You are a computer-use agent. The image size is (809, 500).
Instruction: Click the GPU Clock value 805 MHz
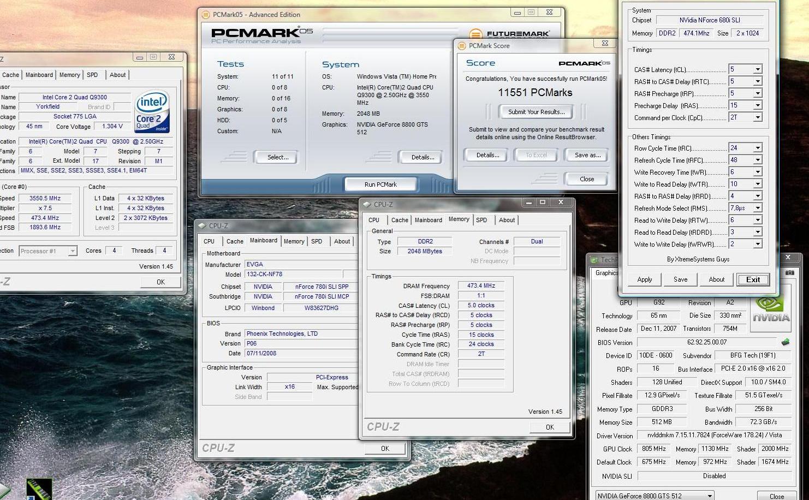point(653,449)
